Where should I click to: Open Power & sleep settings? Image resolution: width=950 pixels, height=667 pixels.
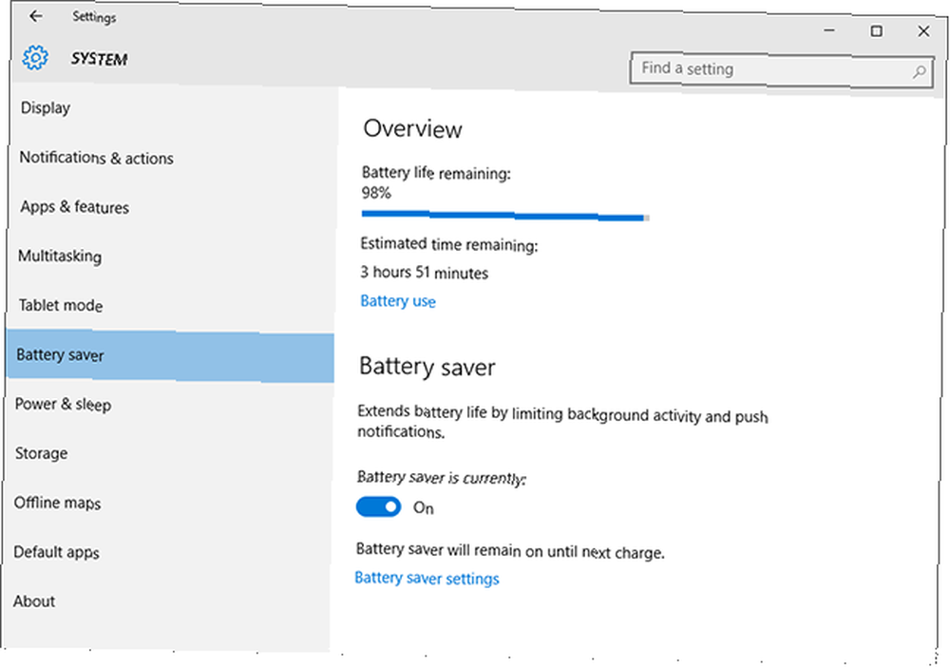(63, 404)
